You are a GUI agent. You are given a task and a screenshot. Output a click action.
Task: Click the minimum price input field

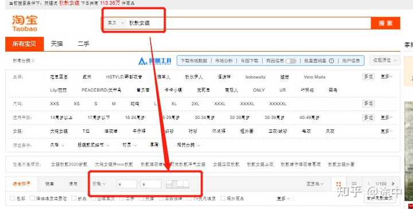(127, 184)
